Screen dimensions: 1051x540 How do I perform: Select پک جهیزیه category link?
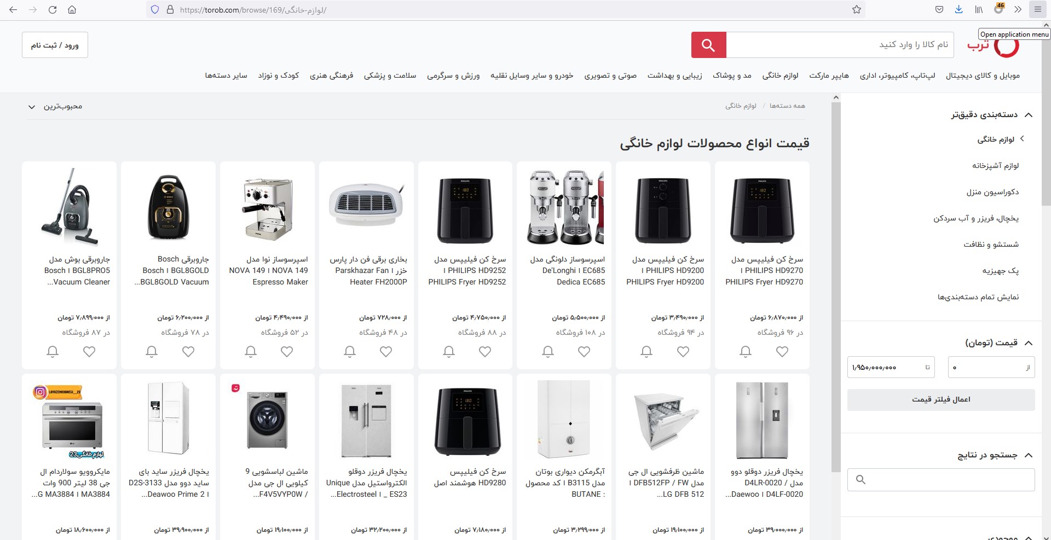[1000, 271]
